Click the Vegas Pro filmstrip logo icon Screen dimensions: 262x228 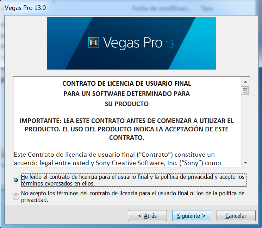(94, 43)
